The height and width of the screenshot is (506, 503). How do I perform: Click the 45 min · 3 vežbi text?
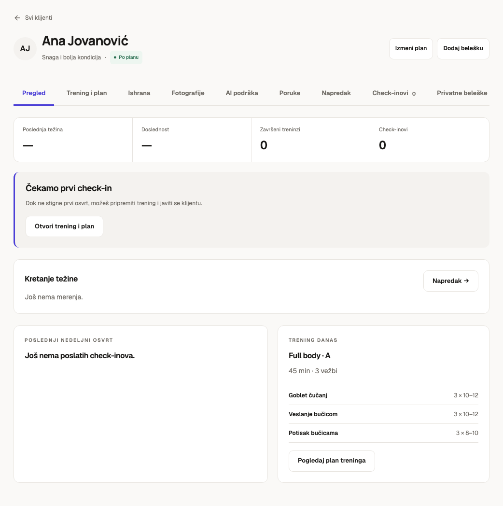coord(313,371)
